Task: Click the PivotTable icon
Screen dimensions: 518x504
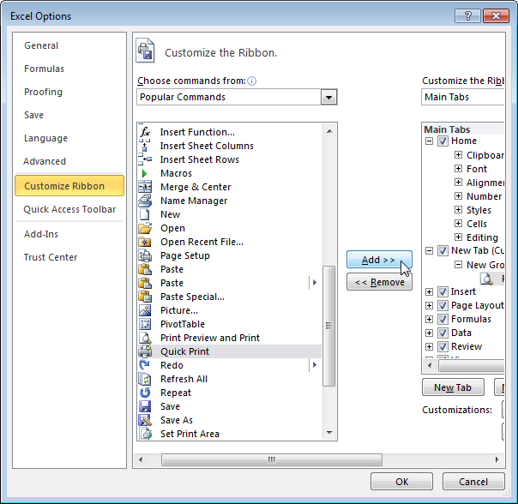Action: point(145,324)
